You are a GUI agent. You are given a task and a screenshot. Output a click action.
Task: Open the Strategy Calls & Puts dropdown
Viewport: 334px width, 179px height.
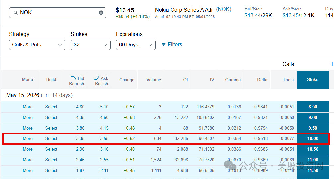[x=37, y=45]
